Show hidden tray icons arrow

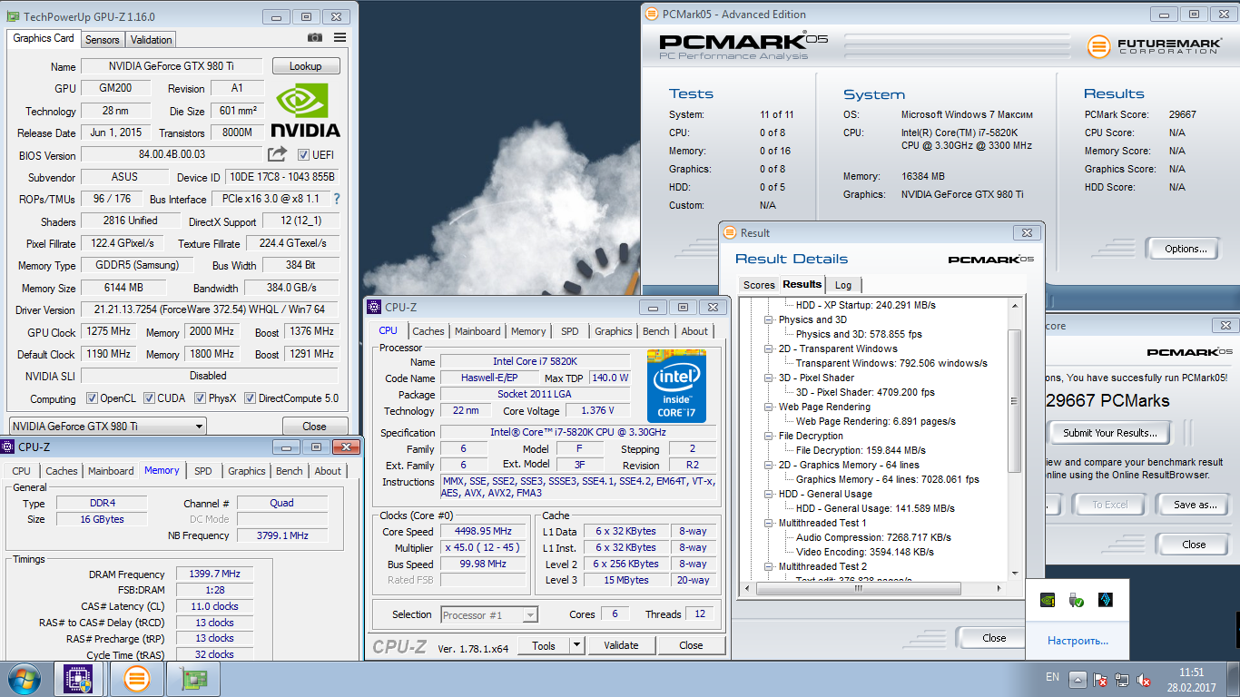1078,679
